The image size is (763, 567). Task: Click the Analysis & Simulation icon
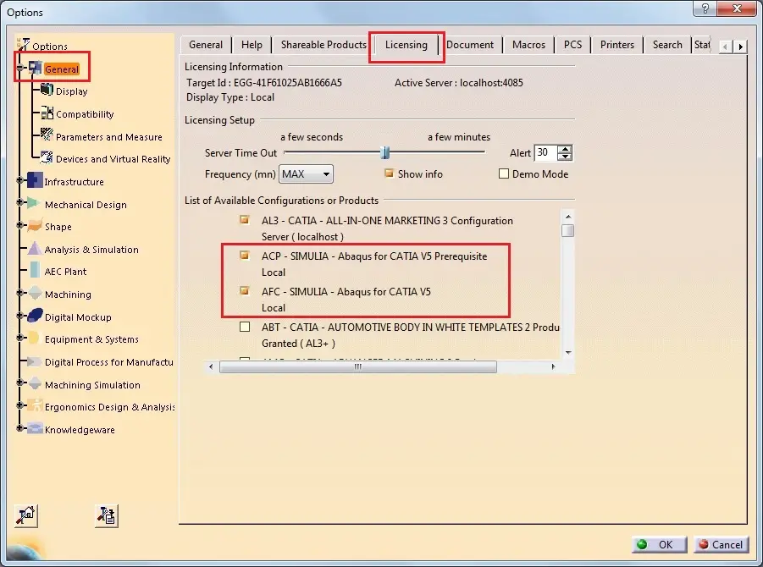pos(35,249)
